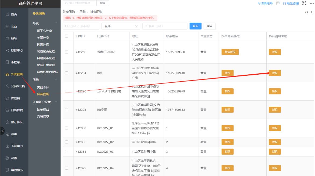Click the blue 查询 query button
Viewport: 315px width, 176px height.
pos(195,26)
